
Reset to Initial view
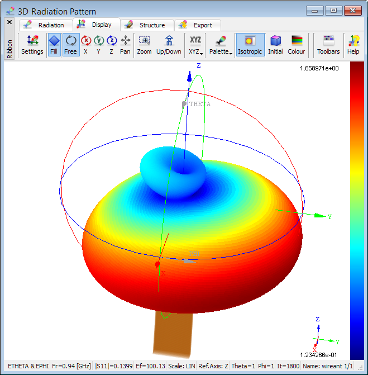[275, 45]
